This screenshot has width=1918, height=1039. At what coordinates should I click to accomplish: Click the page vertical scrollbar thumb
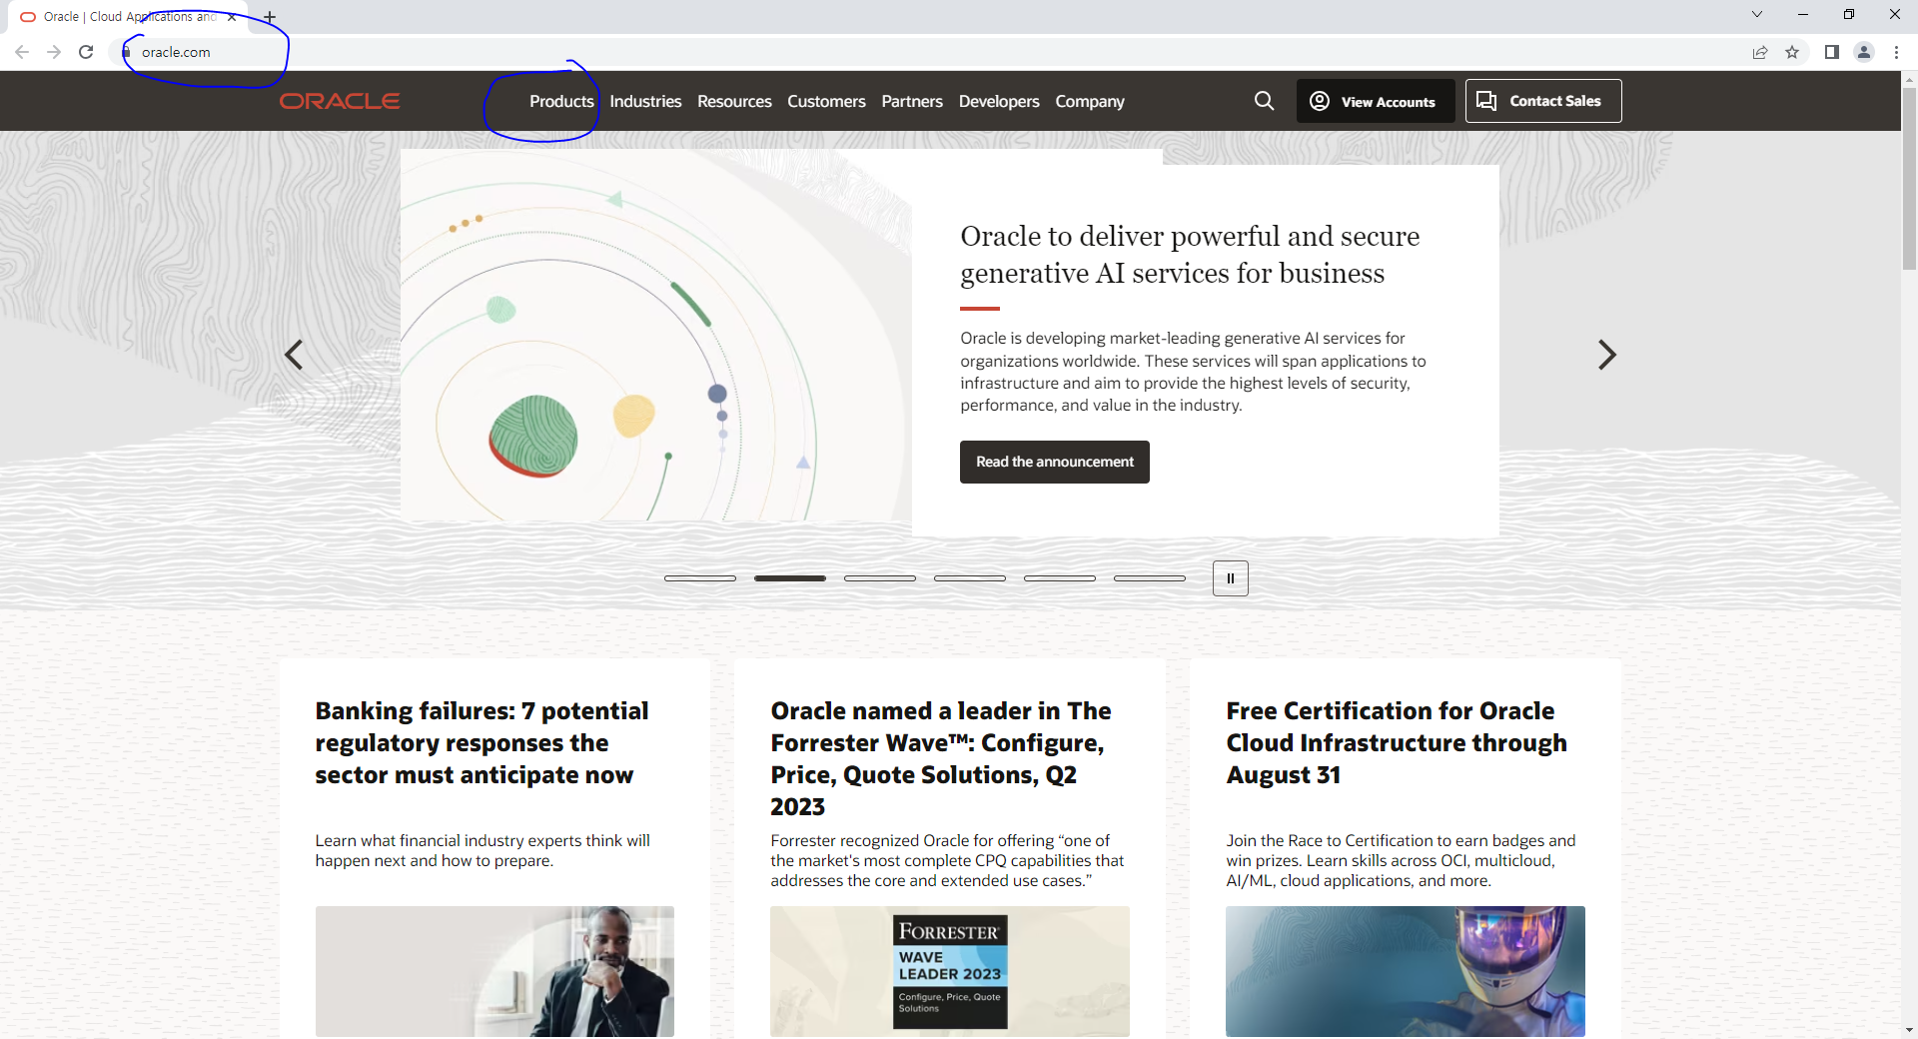1909,178
